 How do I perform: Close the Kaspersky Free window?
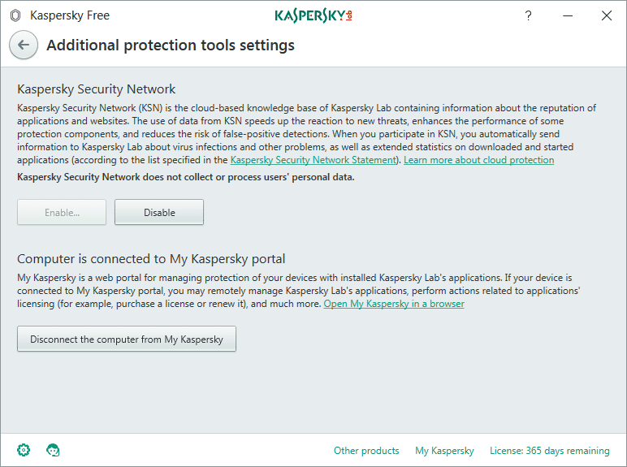607,15
